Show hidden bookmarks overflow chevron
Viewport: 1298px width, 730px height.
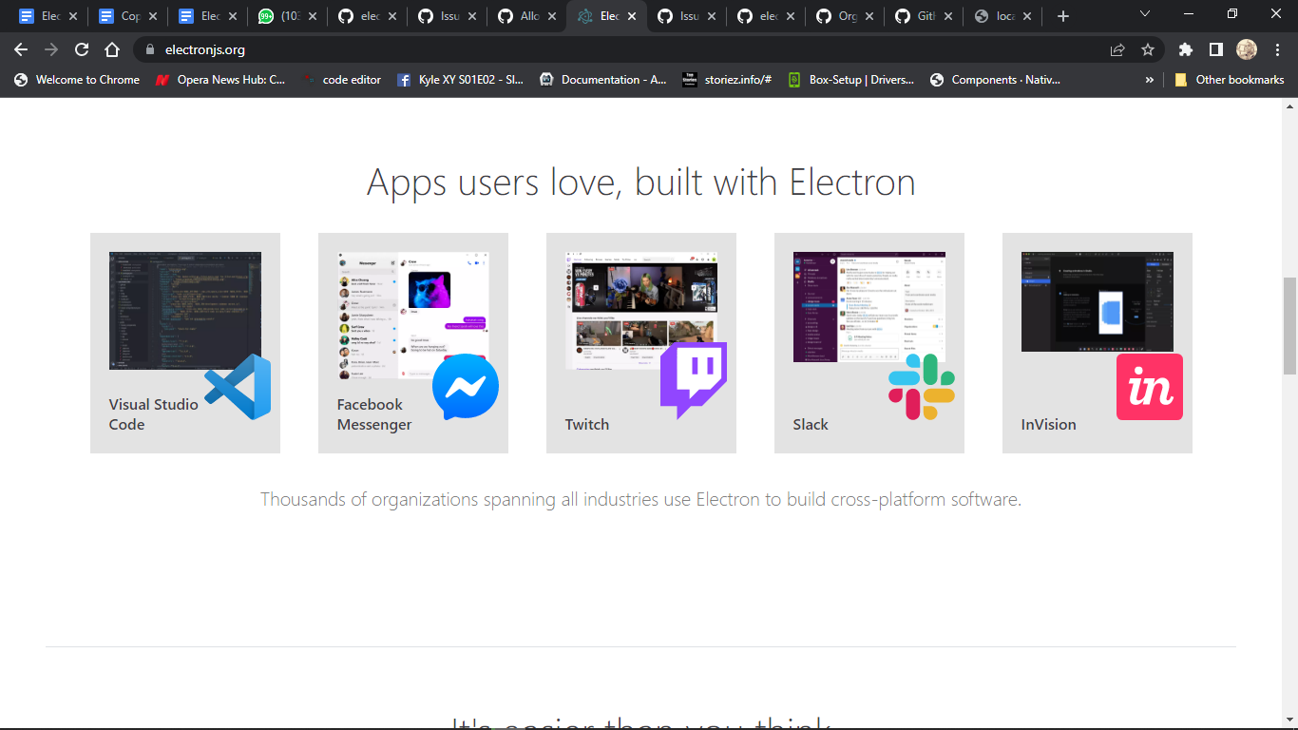click(x=1150, y=80)
